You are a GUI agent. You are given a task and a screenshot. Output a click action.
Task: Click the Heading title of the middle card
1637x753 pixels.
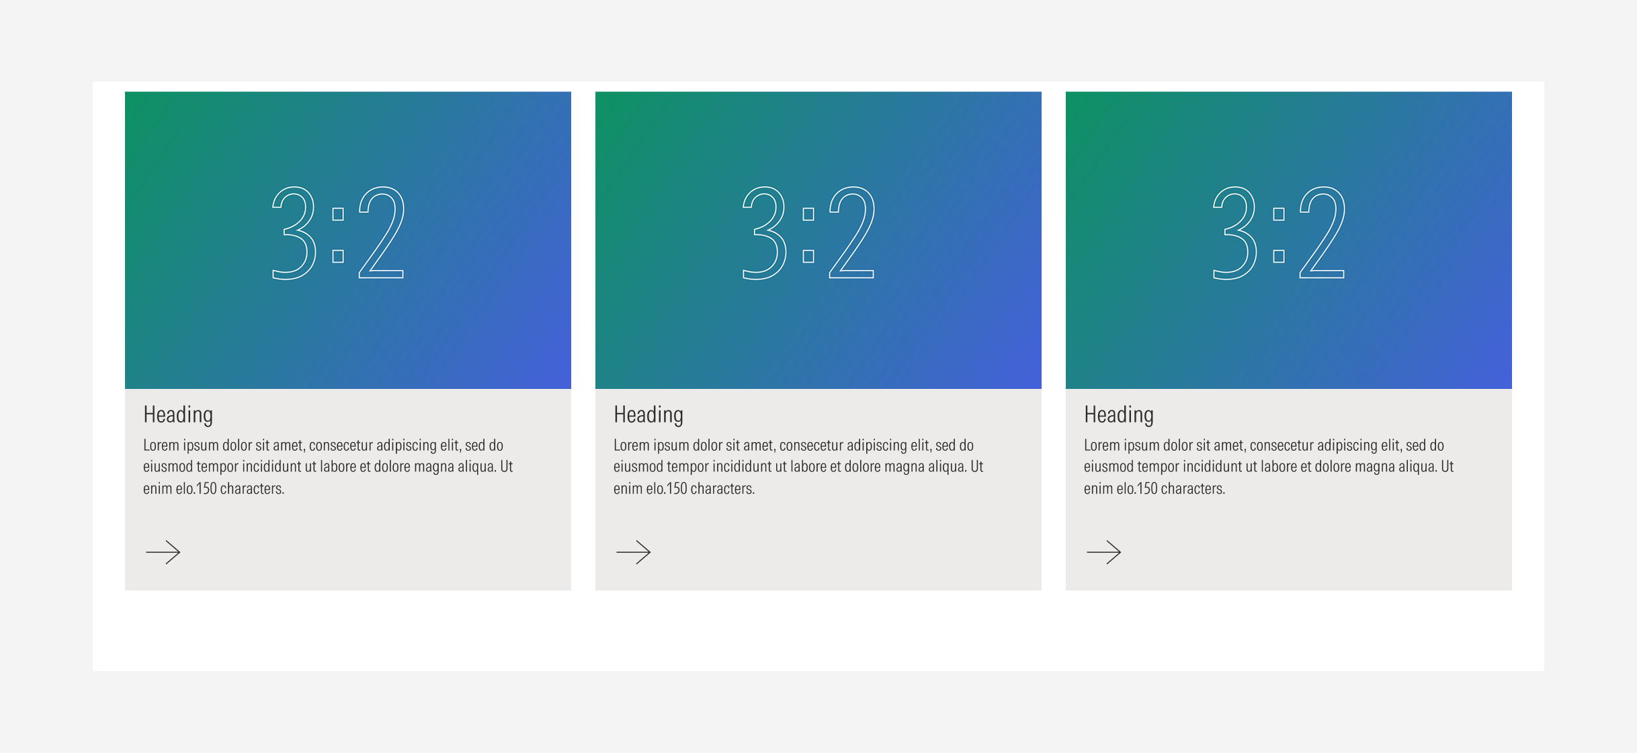(x=648, y=414)
